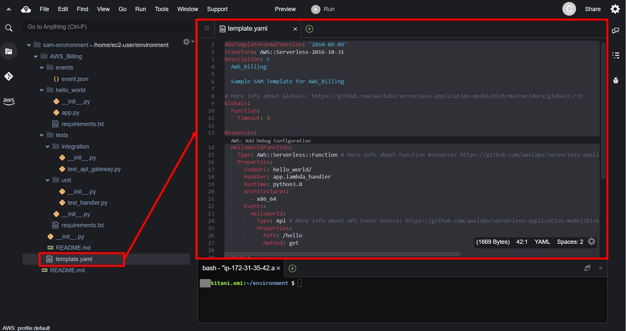Viewport: 626px width, 331px height.
Task: Click the Preview button
Action: pyautogui.click(x=285, y=9)
